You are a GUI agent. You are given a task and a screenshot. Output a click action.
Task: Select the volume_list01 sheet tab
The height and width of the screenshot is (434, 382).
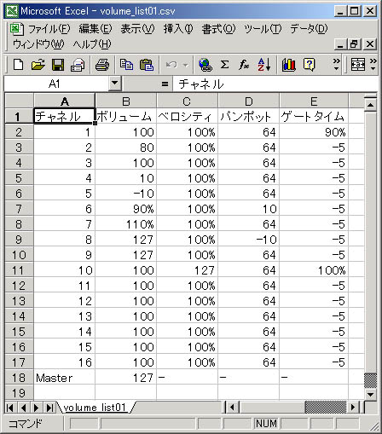(x=95, y=408)
